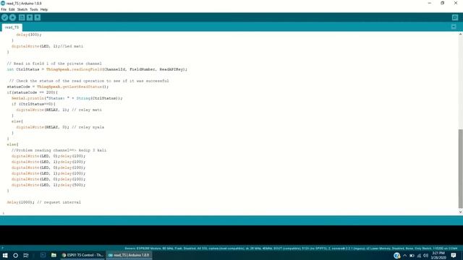This screenshot has height=260, width=463.
Task: Click the 'relay nyala' digitalWrite line
Action: tap(60, 127)
